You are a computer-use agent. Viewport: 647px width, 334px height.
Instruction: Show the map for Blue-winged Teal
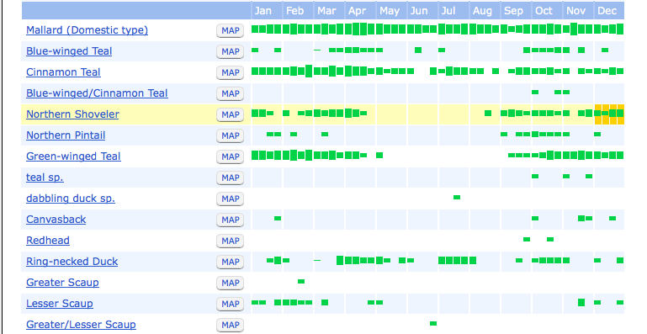coord(231,51)
